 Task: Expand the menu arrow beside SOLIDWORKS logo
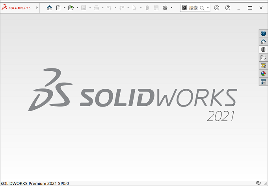pos(37,8)
